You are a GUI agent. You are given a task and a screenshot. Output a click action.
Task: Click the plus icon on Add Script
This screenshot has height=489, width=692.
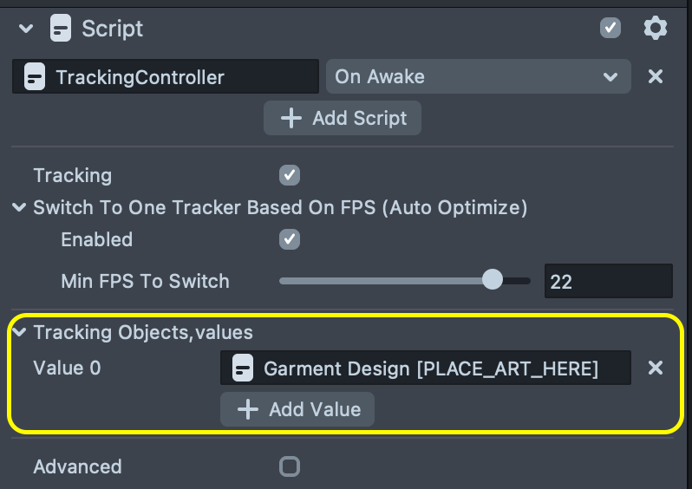point(291,118)
